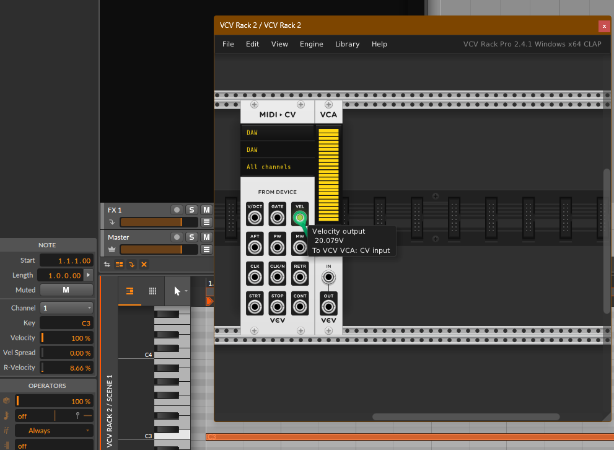Solo the FX 1 track
This screenshot has width=614, height=450.
(x=191, y=210)
